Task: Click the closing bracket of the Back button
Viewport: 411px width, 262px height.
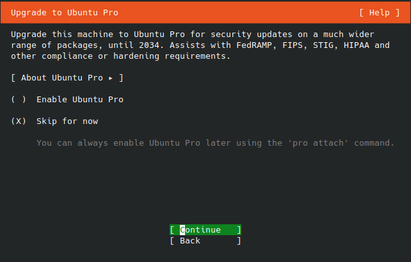Action: (239, 241)
